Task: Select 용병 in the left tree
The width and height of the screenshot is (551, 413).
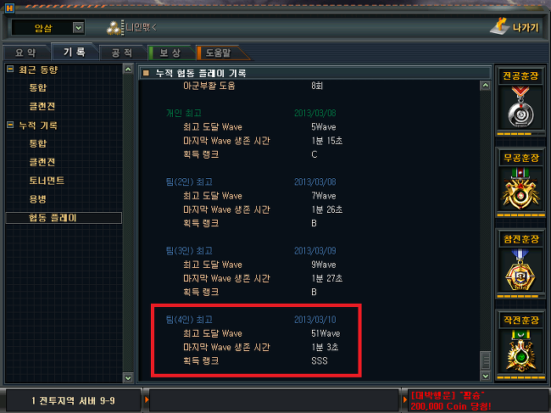Action: pos(38,199)
